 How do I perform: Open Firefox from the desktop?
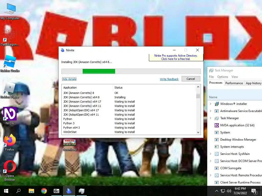(10, 142)
